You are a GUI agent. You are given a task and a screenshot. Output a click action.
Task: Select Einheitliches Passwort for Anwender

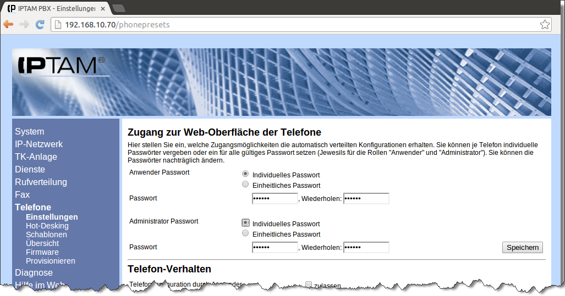(x=245, y=185)
